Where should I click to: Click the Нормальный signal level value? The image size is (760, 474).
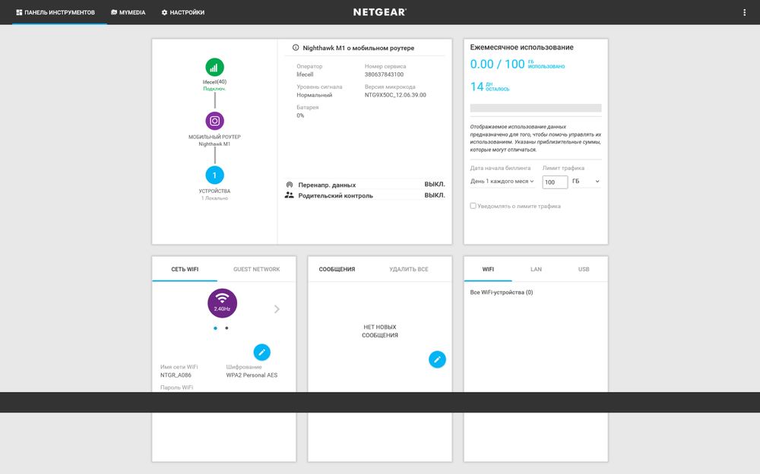(314, 95)
